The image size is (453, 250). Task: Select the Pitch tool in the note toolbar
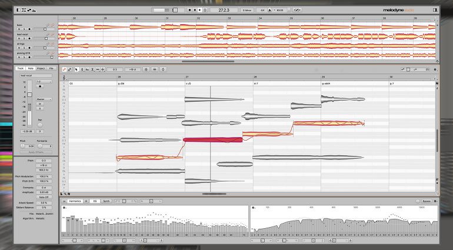[x=82, y=69]
